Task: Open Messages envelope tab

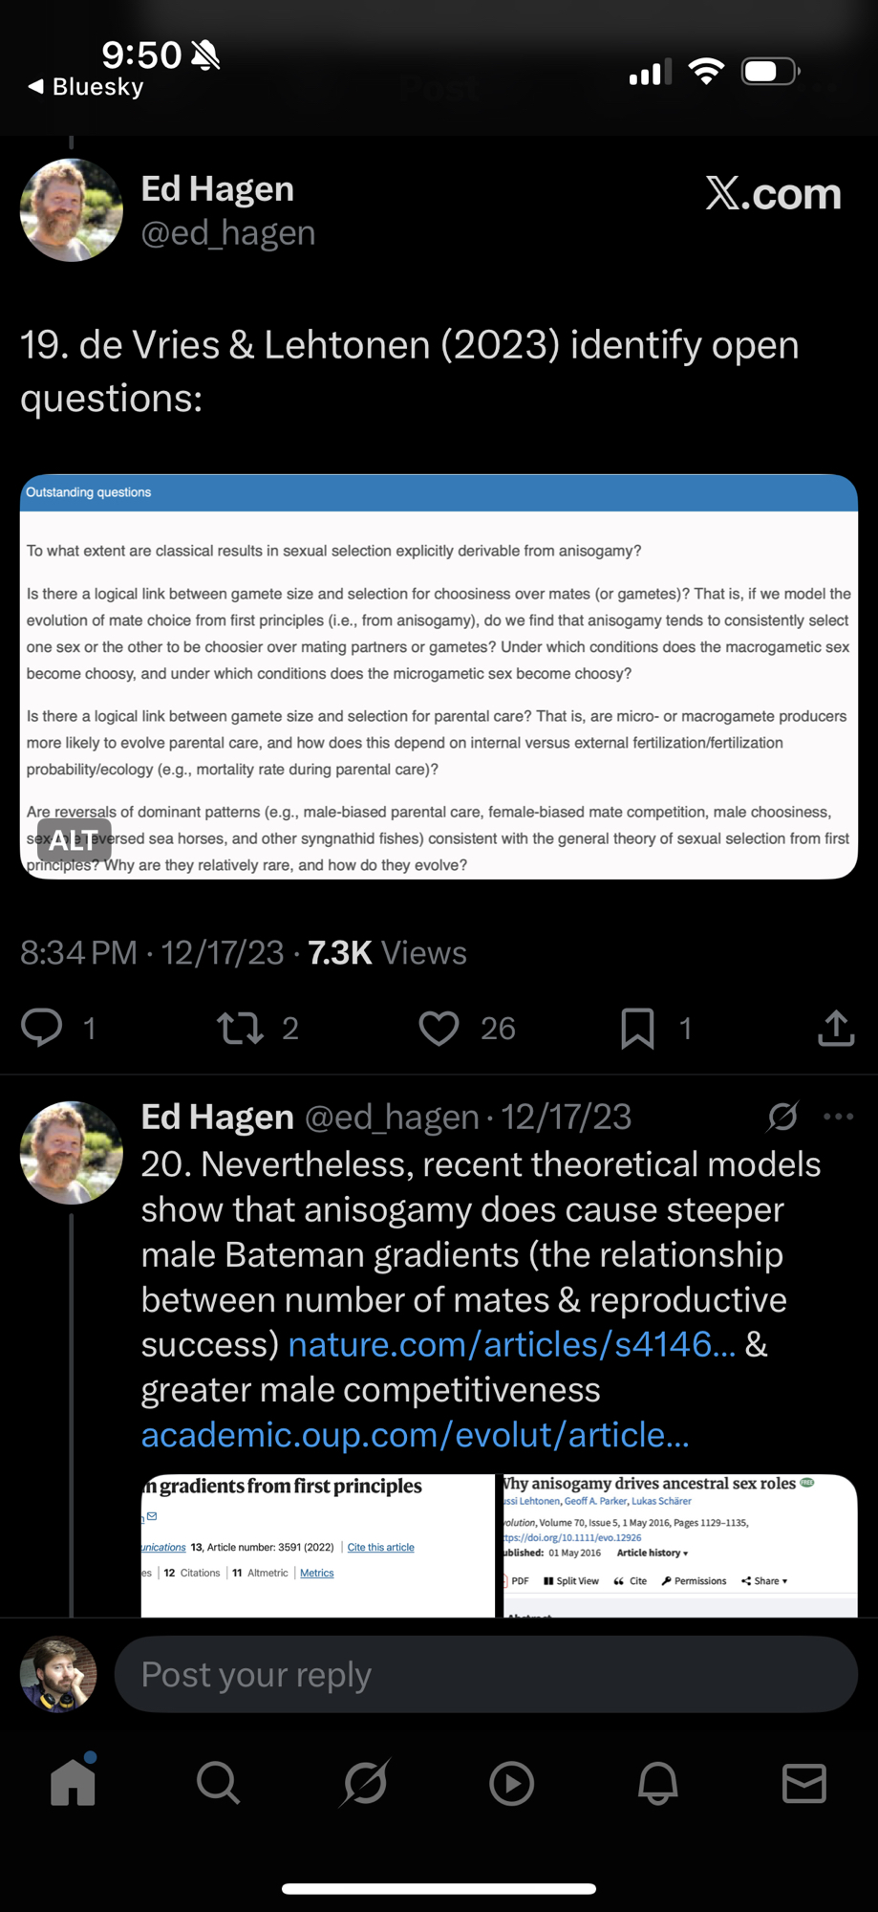Action: (x=803, y=1783)
